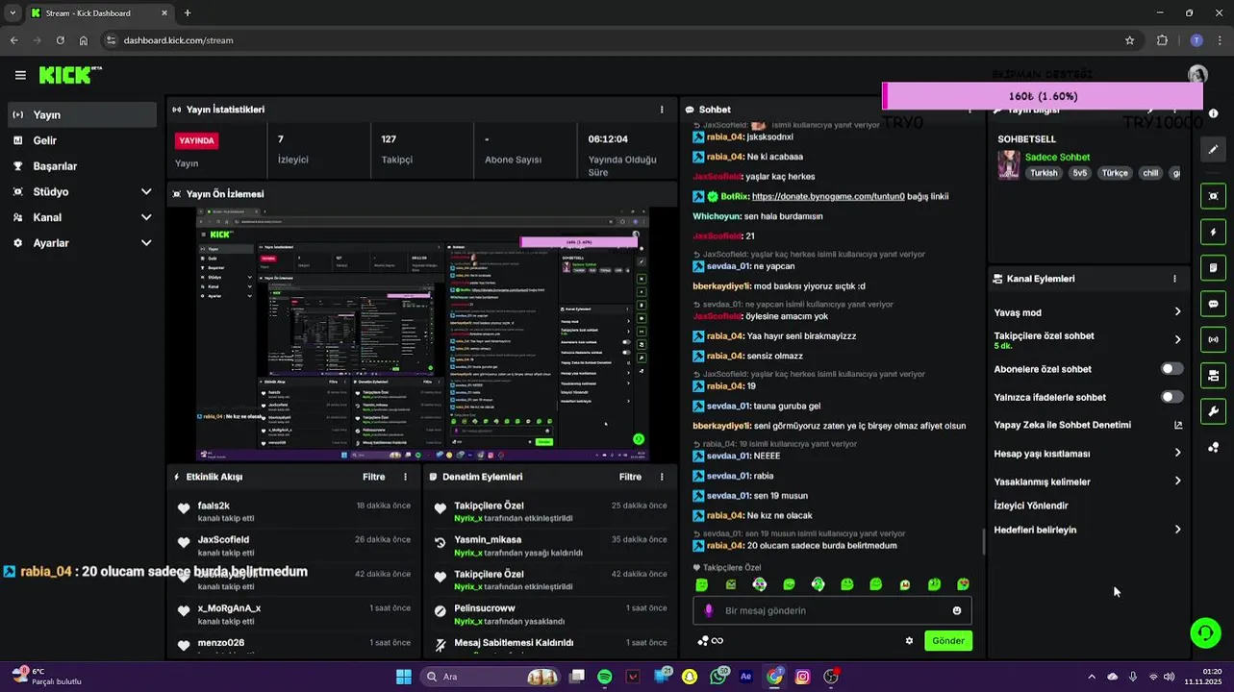Open Kanal Eylemleri panel options menu
This screenshot has width=1234, height=692.
click(1174, 279)
